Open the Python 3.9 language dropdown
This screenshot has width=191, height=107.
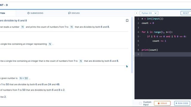pyautogui.click(x=149, y=13)
